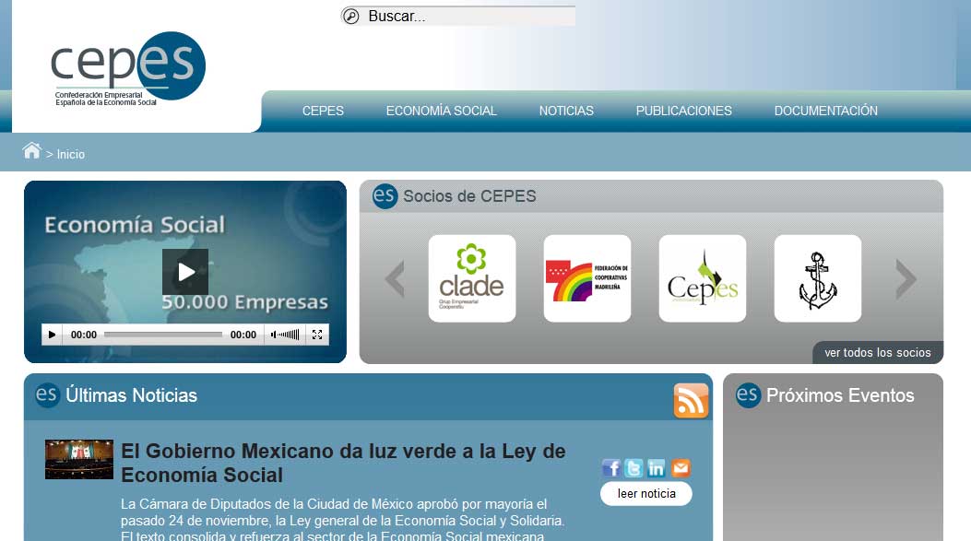Mute the video player volume
The image size is (971, 541).
[274, 335]
